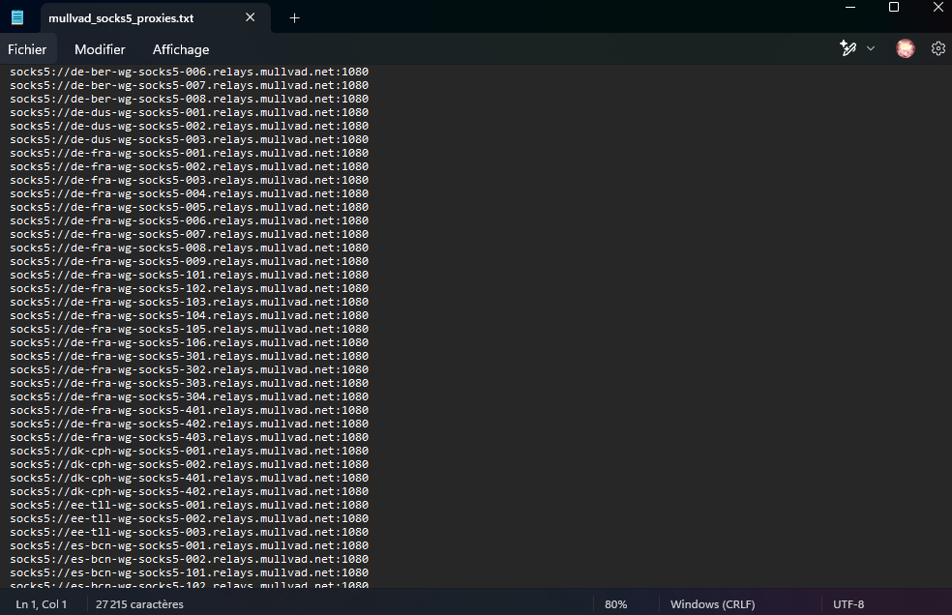Screen dimensions: 952x615
Task: Click line de-ber-wg-socks5-008
Action: click(189, 99)
